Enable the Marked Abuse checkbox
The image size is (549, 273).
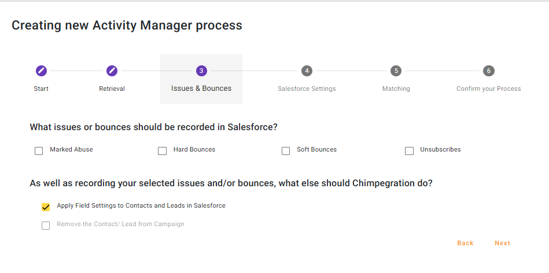click(39, 151)
